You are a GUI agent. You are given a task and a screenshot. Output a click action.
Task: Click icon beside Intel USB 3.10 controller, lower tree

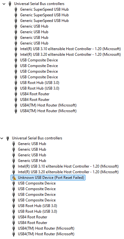13,166
